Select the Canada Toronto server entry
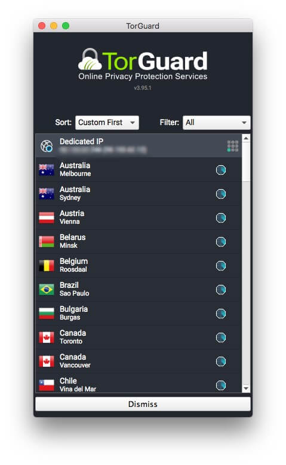The height and width of the screenshot is (465, 286). pos(139,337)
